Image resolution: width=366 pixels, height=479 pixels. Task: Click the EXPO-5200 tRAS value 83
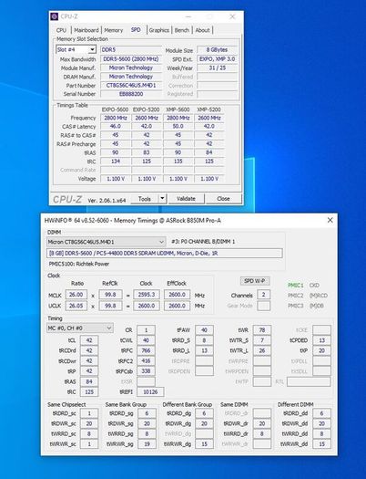(147, 152)
